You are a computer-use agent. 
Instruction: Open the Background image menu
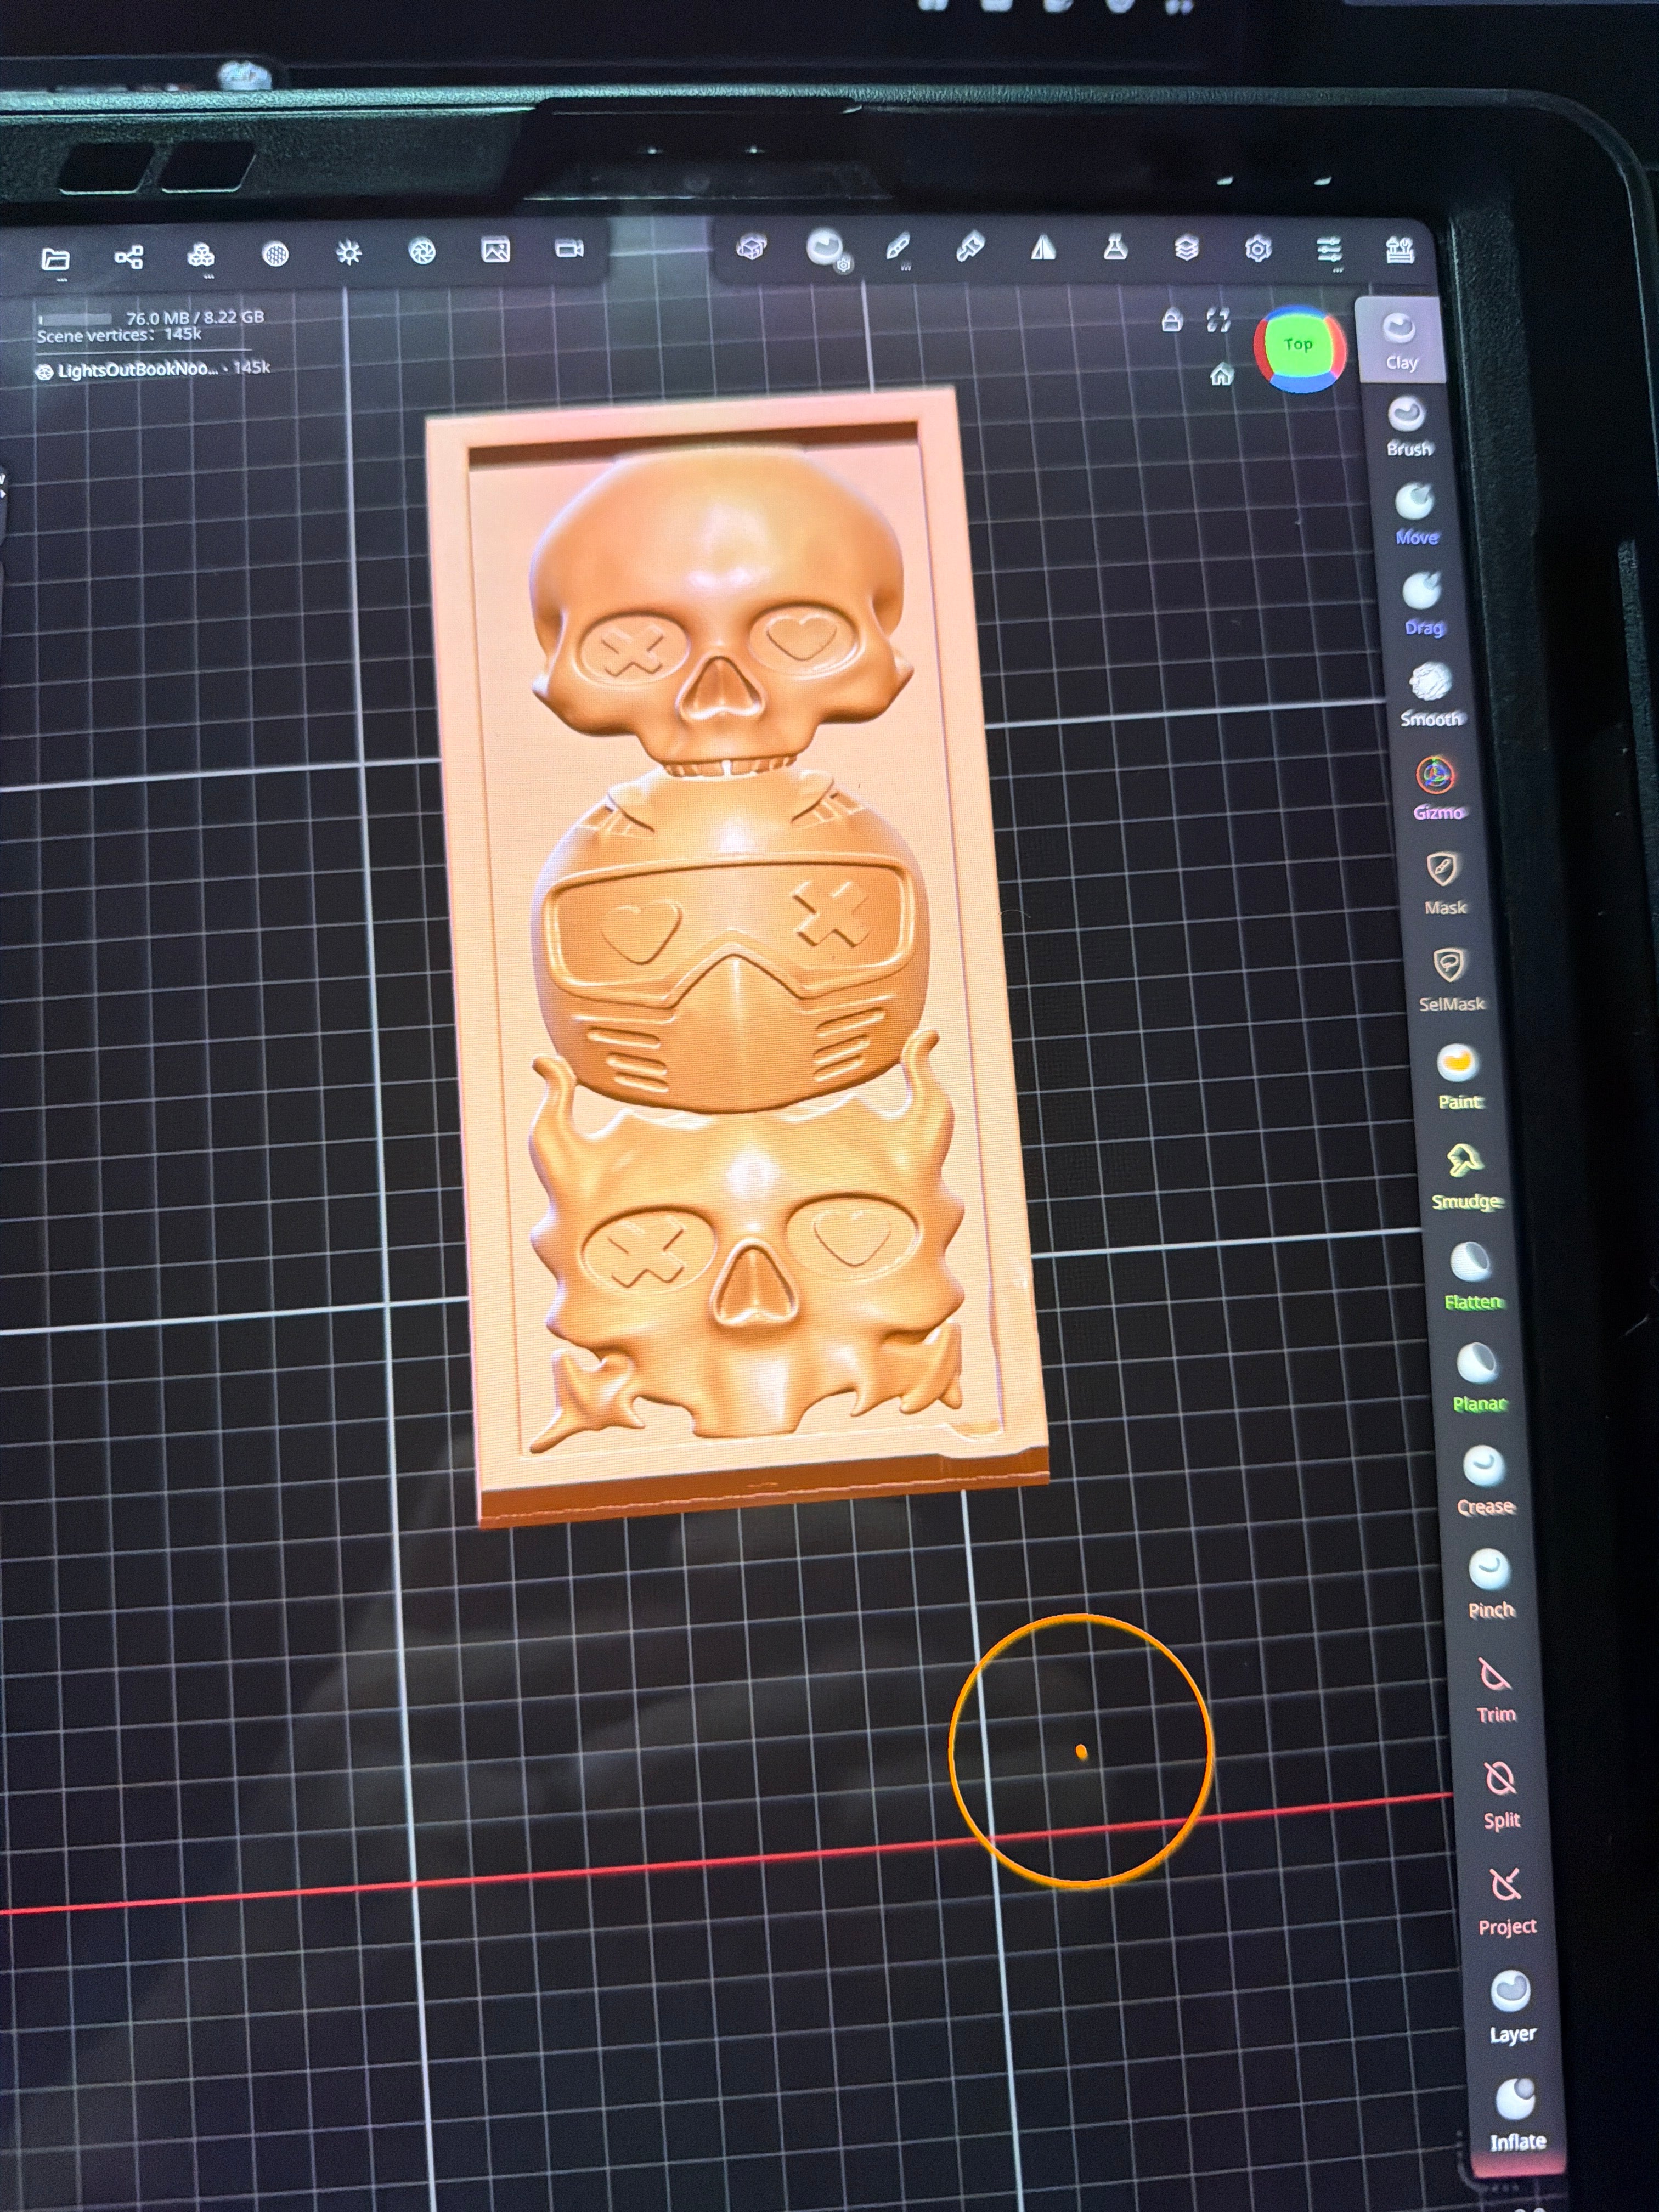495,250
